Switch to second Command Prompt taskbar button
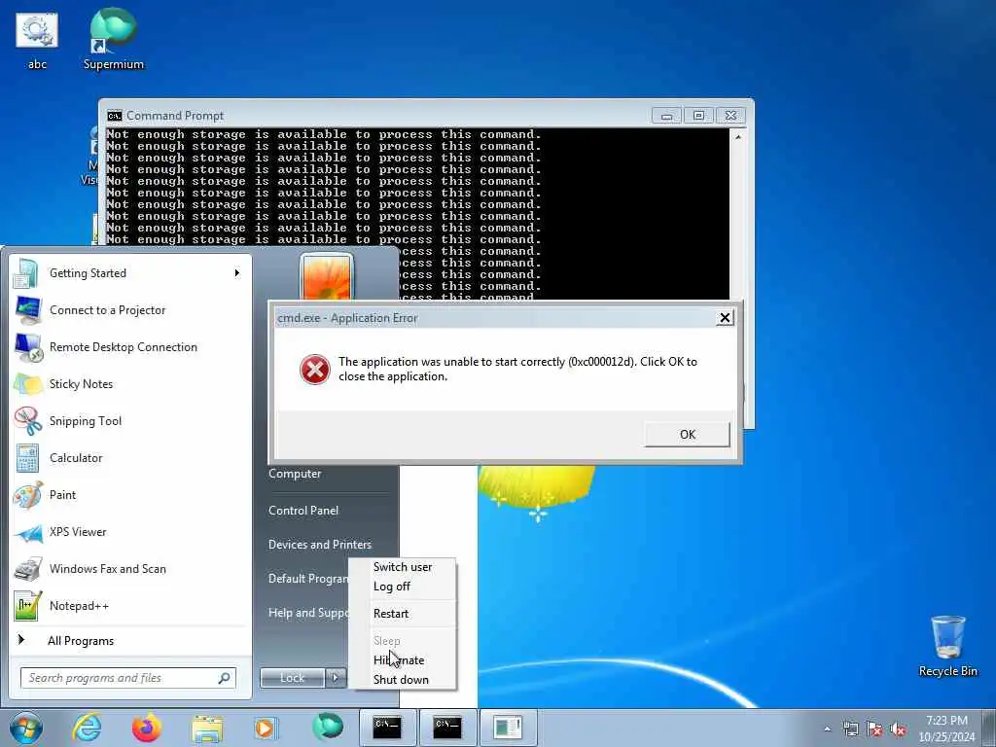The height and width of the screenshot is (747, 996). [447, 728]
